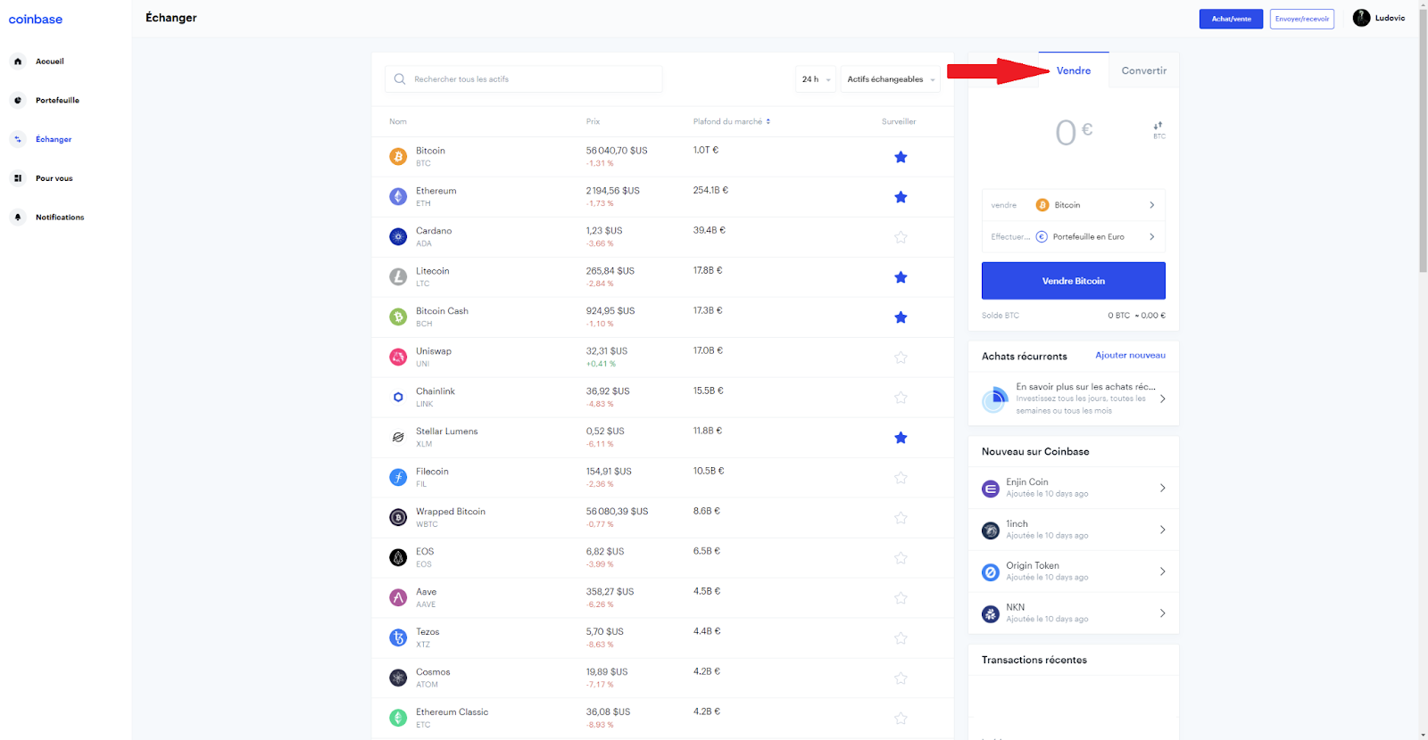Click Ajouter nouveau link
The width and height of the screenshot is (1428, 740).
[x=1130, y=355]
